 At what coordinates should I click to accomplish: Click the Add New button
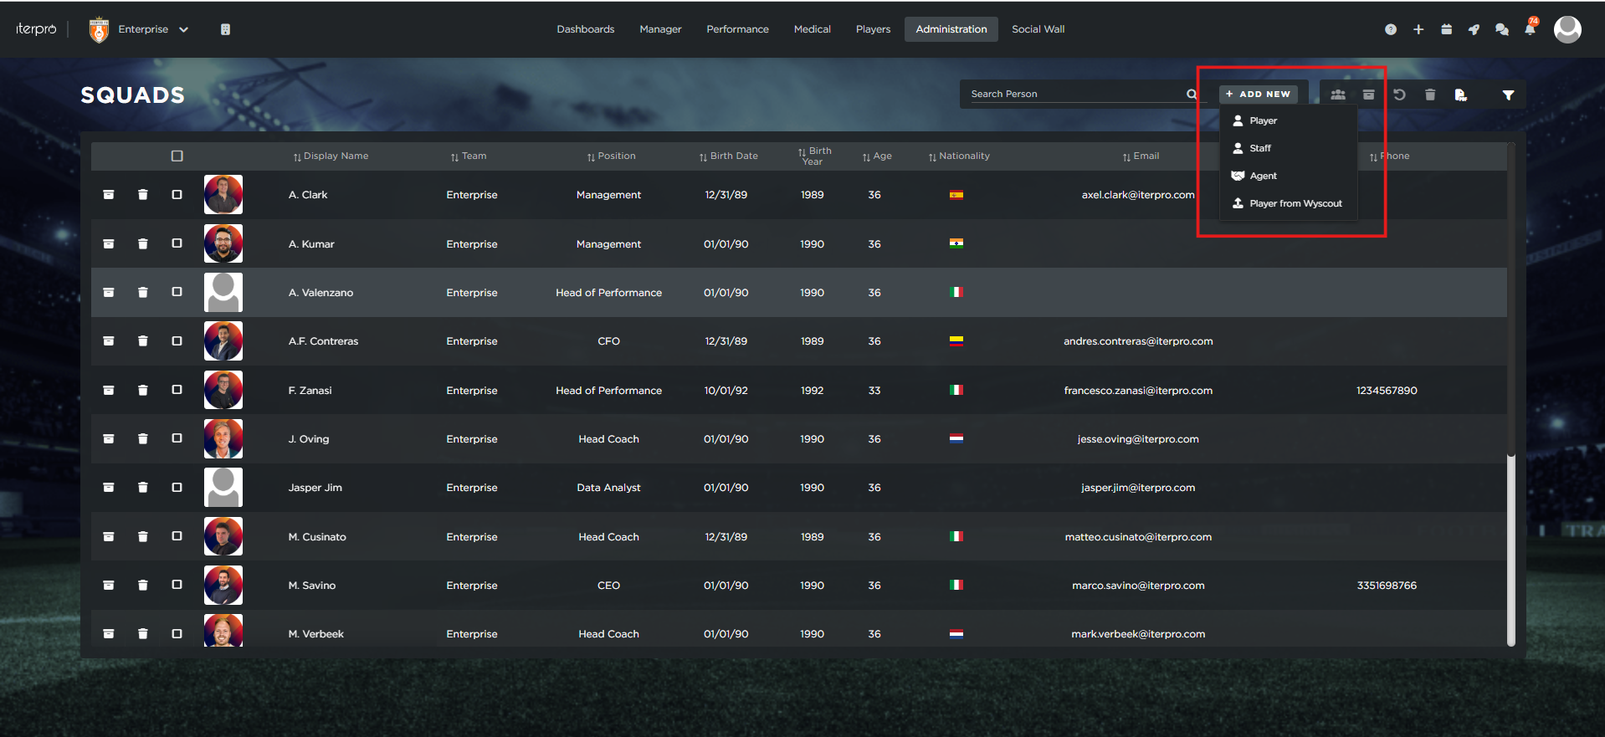pos(1258,95)
